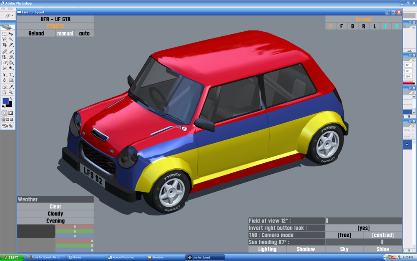The width and height of the screenshot is (417, 261).
Task: Open the top Photoshop palette options menu
Action: pyautogui.click(x=414, y=27)
